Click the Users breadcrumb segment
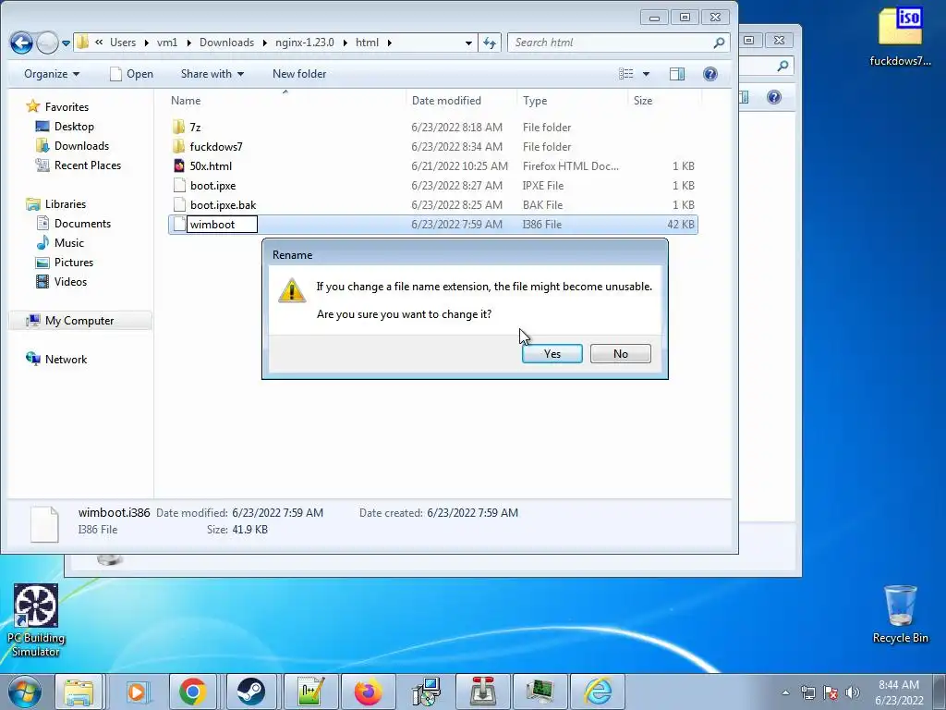This screenshot has width=946, height=710. click(x=123, y=43)
